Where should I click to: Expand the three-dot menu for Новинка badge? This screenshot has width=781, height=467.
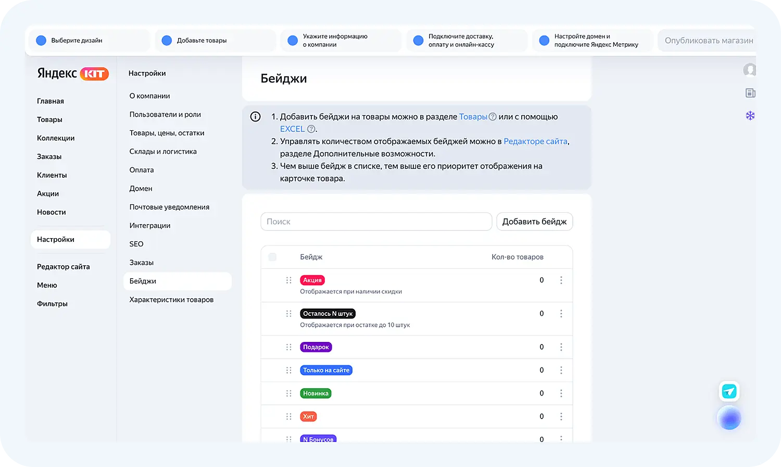561,394
